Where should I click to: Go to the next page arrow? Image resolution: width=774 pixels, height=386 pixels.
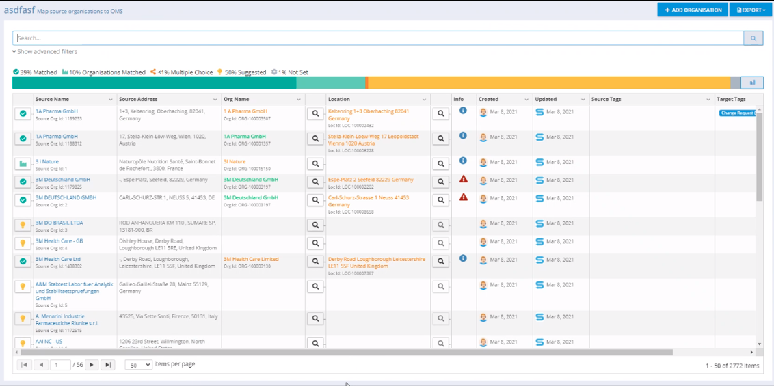(x=92, y=365)
